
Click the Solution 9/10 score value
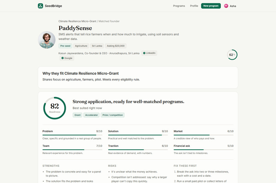tap(165, 131)
